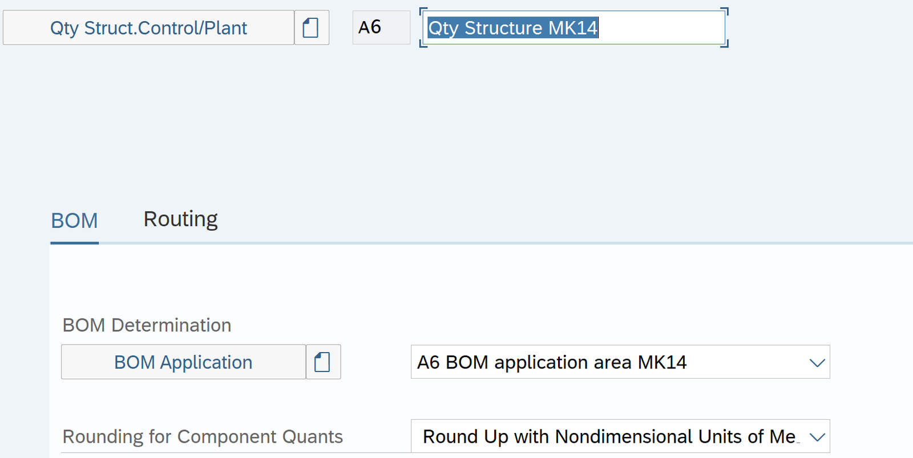Screen dimensions: 913x458
Task: Switch to the Routing tab
Action: point(180,219)
